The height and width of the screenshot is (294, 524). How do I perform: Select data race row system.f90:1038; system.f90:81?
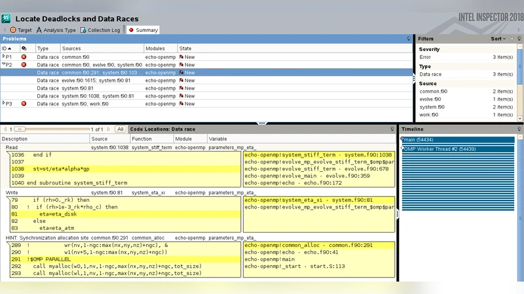pos(206,96)
